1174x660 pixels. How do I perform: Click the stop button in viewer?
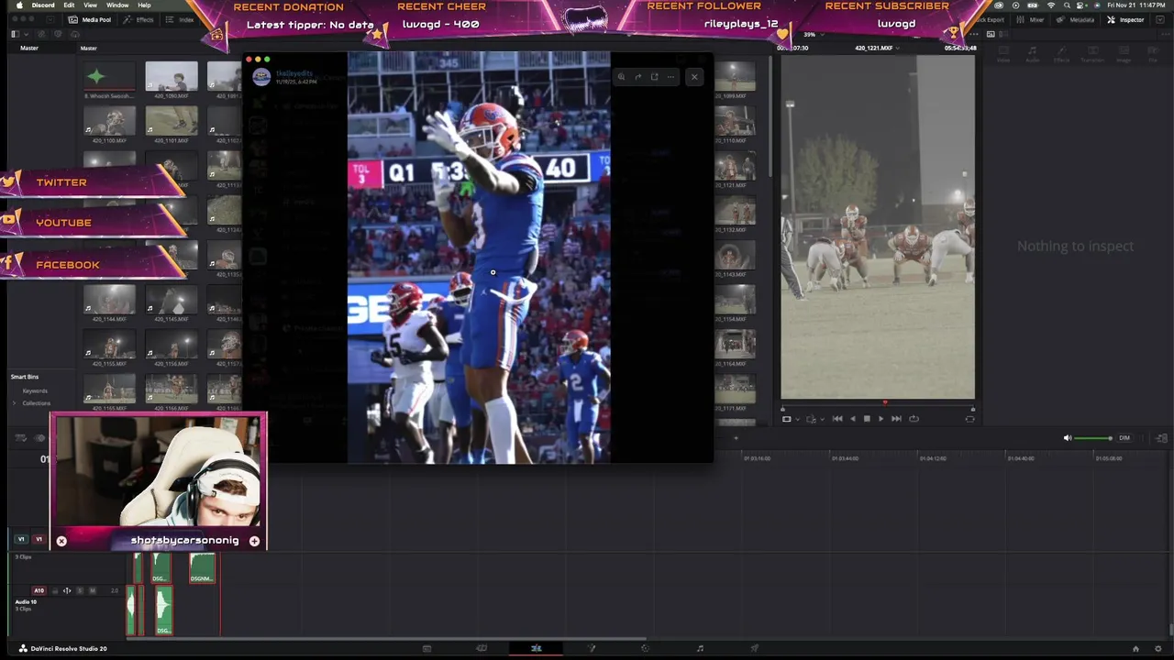coord(867,419)
